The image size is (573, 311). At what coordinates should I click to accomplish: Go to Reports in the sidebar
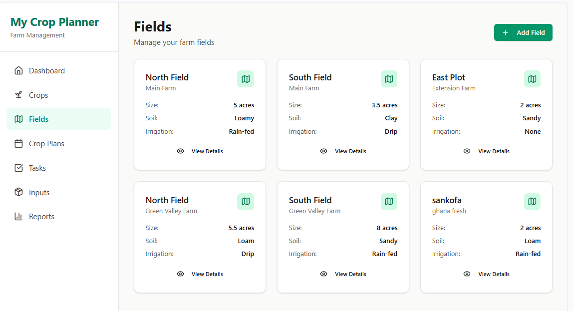(x=58, y=216)
